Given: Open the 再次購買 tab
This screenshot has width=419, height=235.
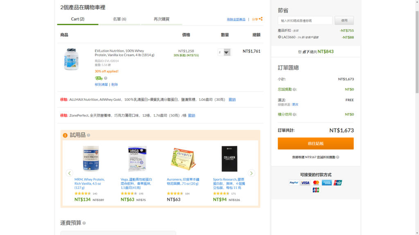Looking at the screenshot, I should 161,19.
